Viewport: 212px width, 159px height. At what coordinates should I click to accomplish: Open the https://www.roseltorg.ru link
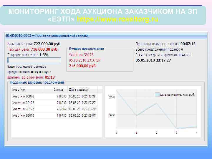pyautogui.click(x=117, y=19)
